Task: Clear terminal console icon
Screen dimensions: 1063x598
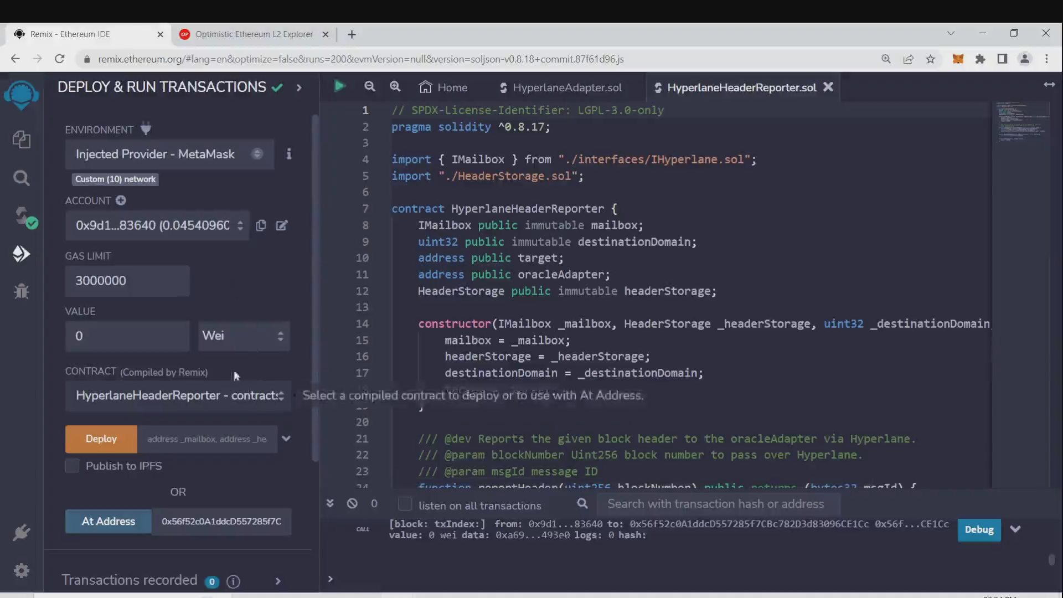Action: click(x=352, y=503)
